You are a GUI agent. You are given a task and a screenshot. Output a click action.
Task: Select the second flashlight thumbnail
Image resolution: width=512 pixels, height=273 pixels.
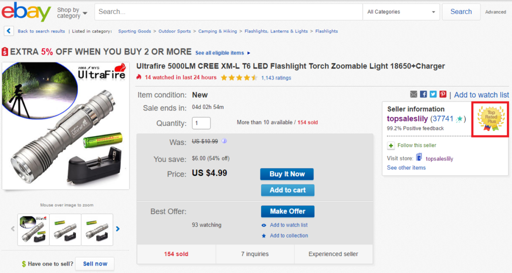[x=65, y=229]
